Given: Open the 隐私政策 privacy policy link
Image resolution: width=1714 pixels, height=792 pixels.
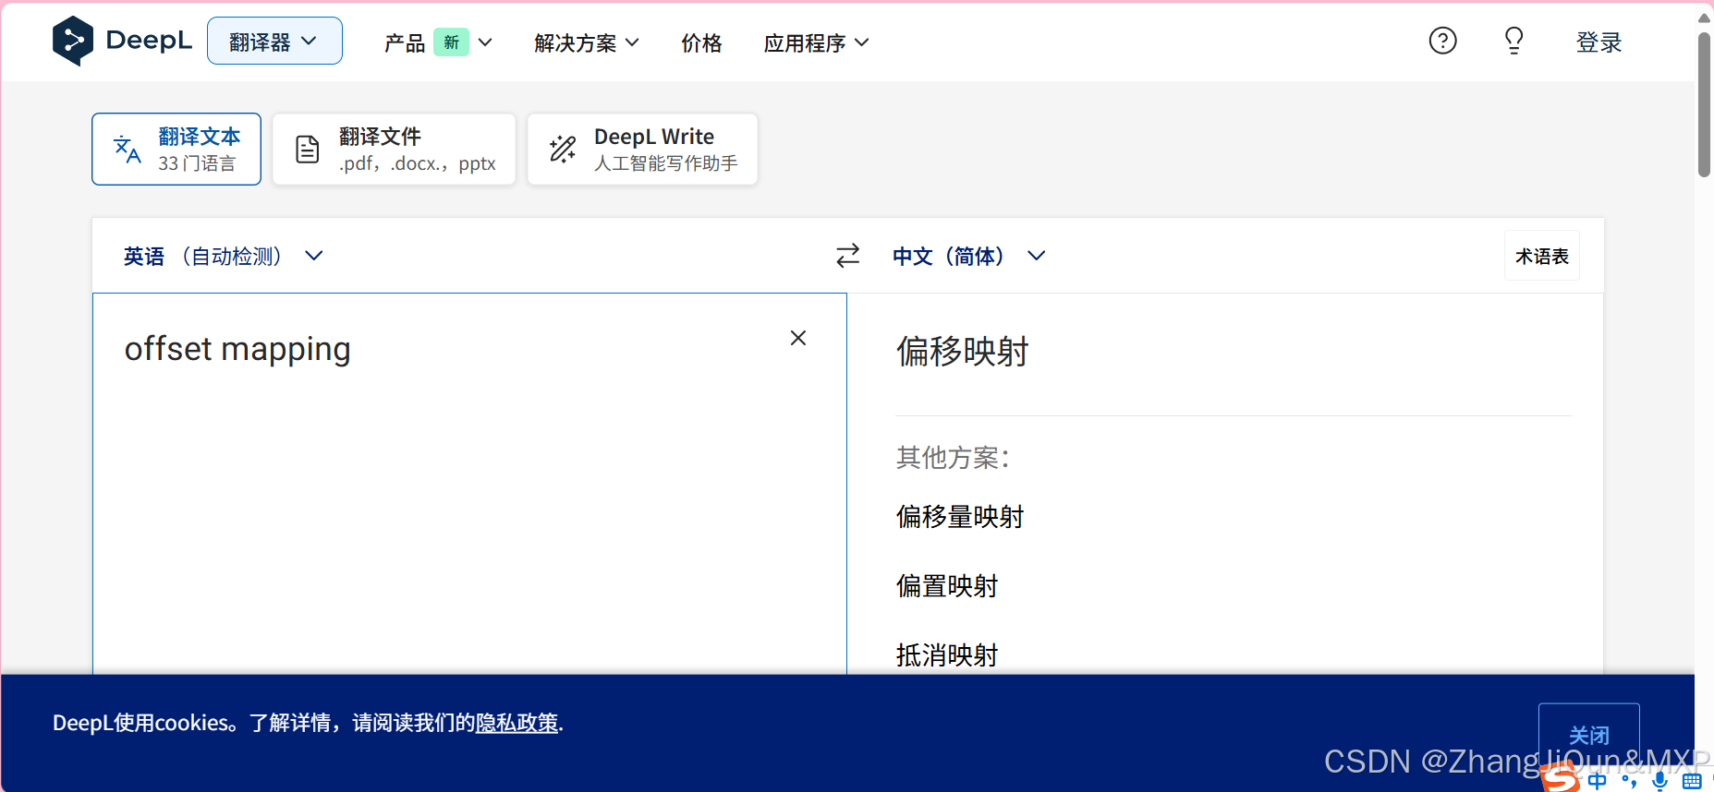Looking at the screenshot, I should [517, 723].
